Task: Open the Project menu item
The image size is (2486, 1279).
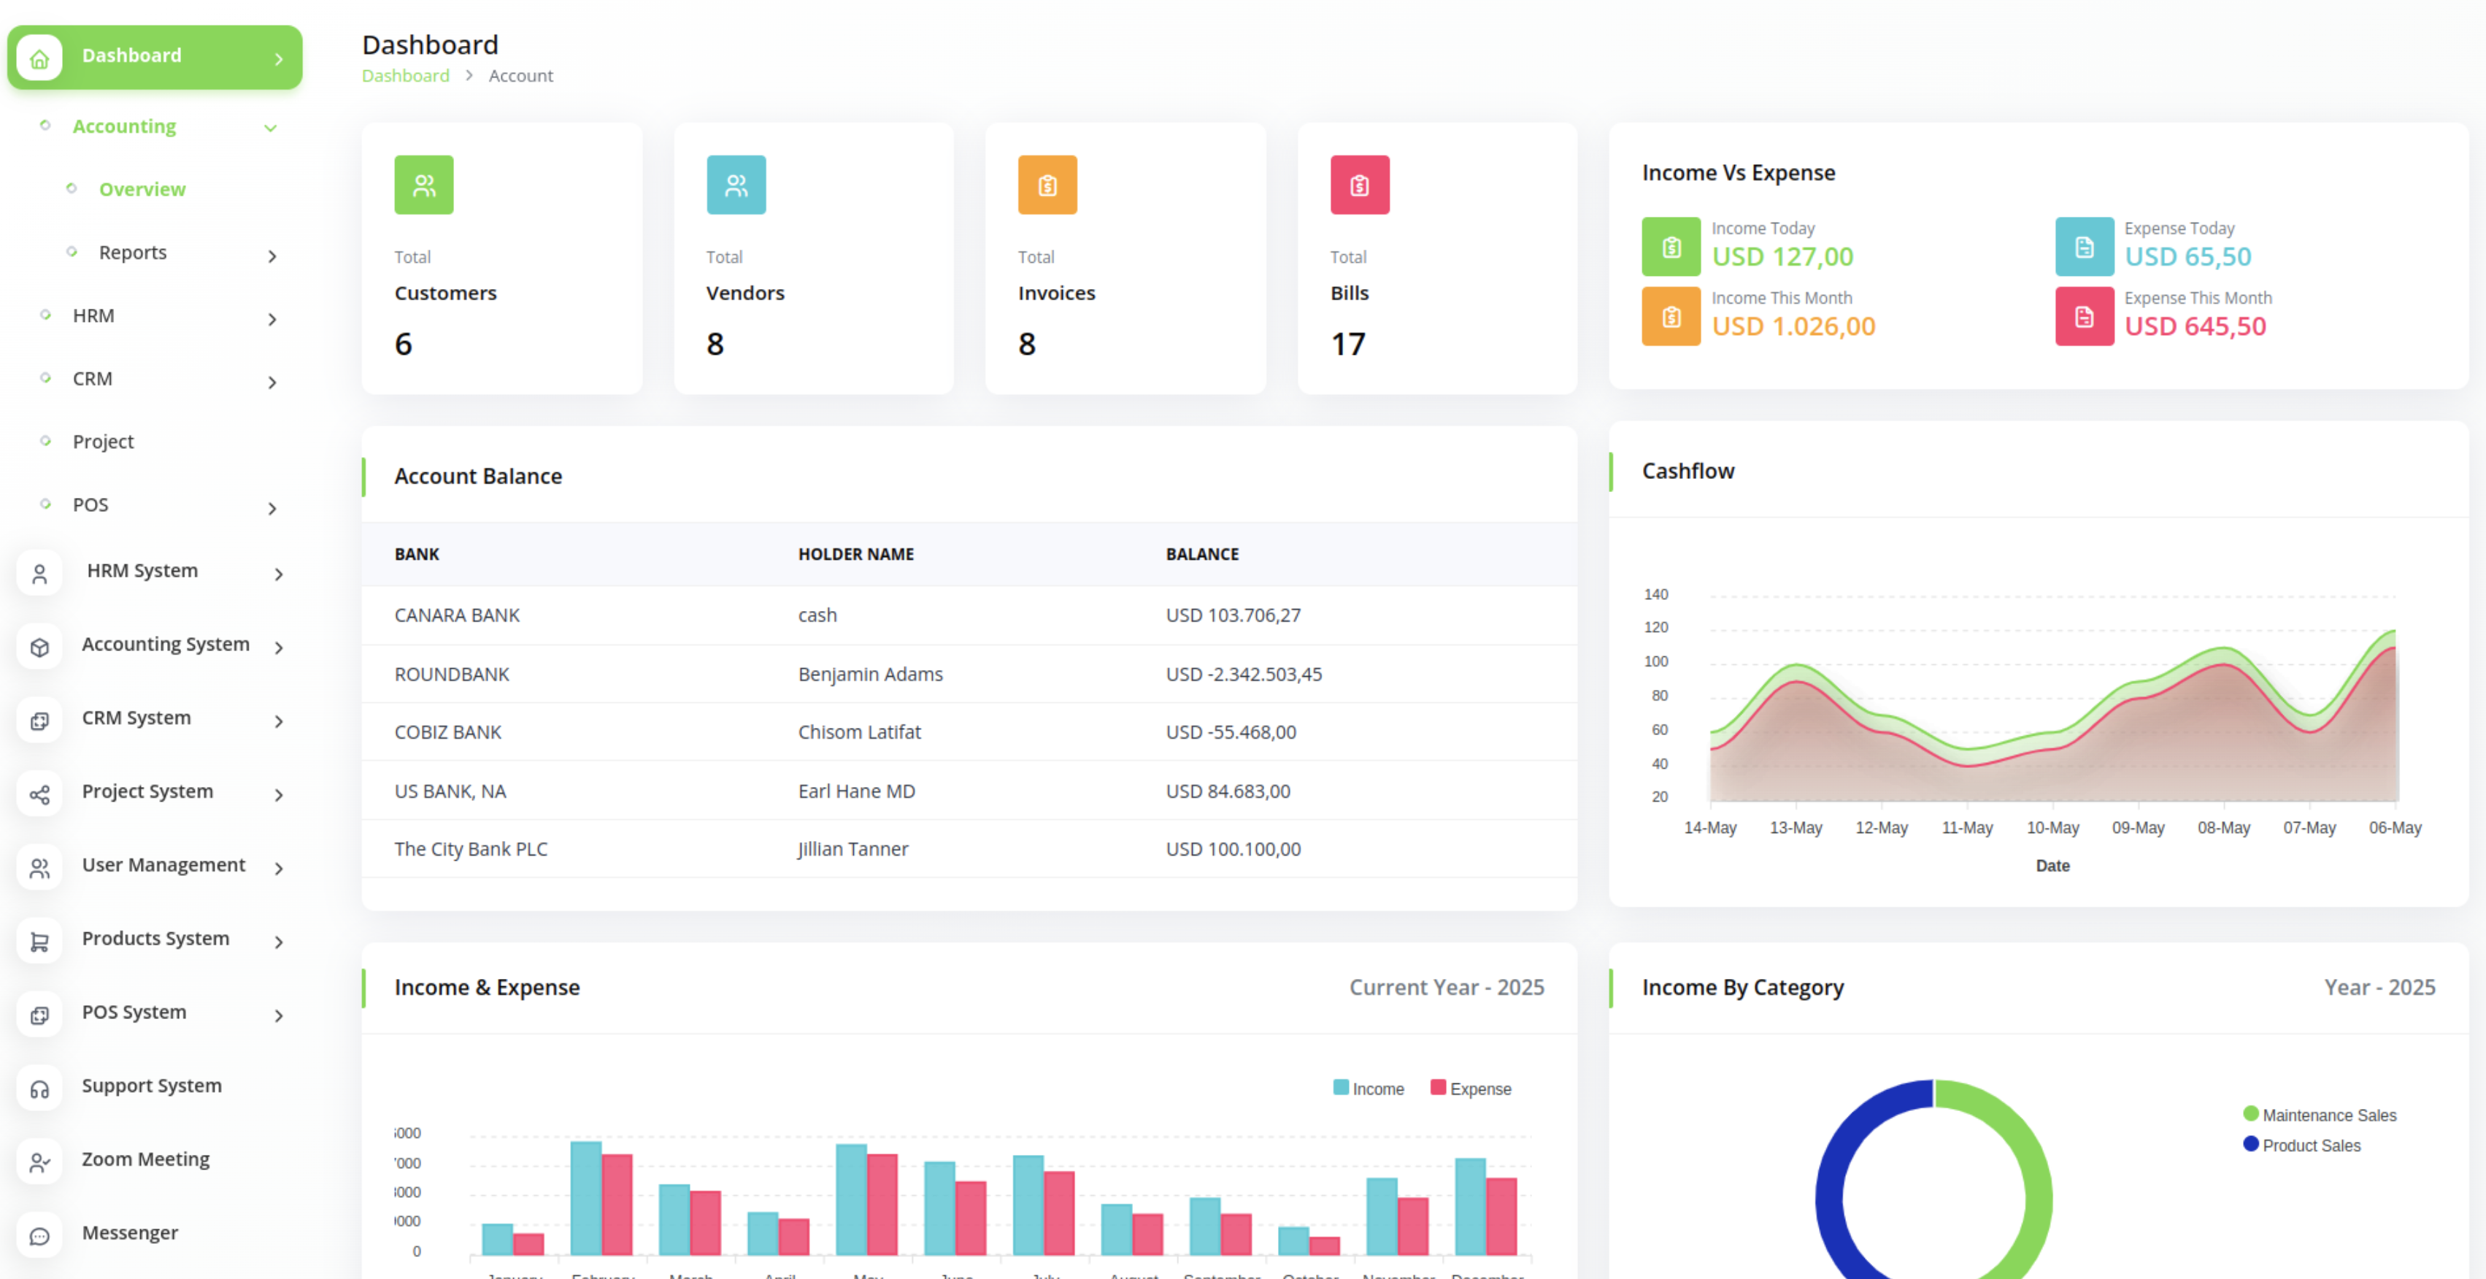Action: pos(103,441)
